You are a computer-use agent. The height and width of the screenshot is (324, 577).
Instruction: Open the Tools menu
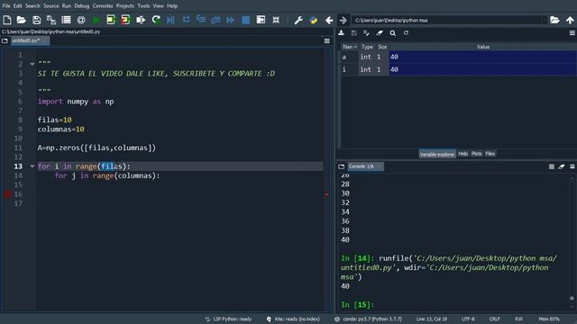tap(143, 6)
